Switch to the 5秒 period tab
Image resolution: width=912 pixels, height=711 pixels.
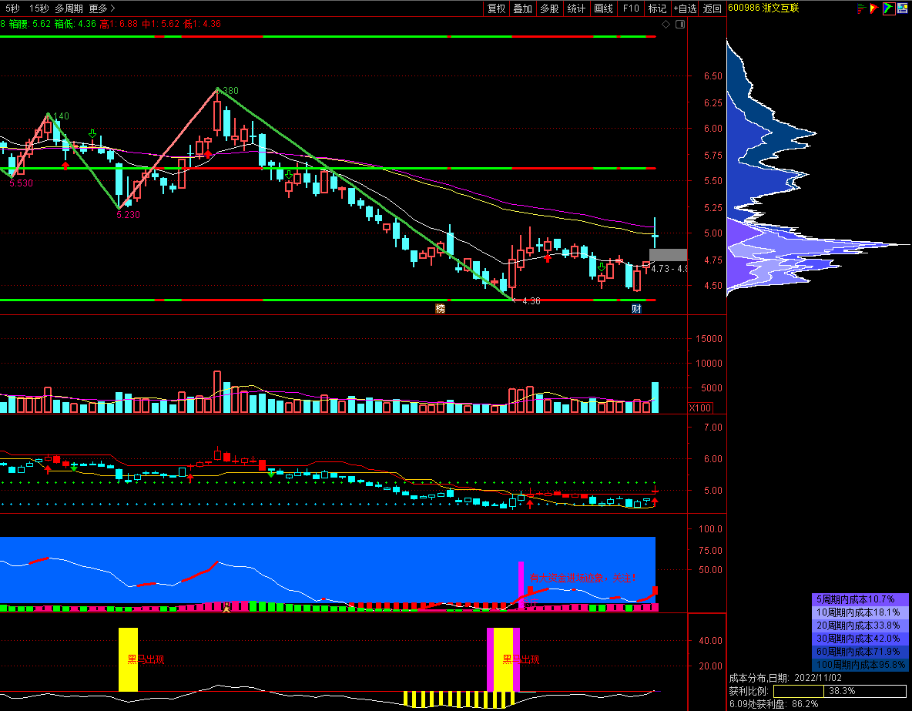[x=14, y=8]
